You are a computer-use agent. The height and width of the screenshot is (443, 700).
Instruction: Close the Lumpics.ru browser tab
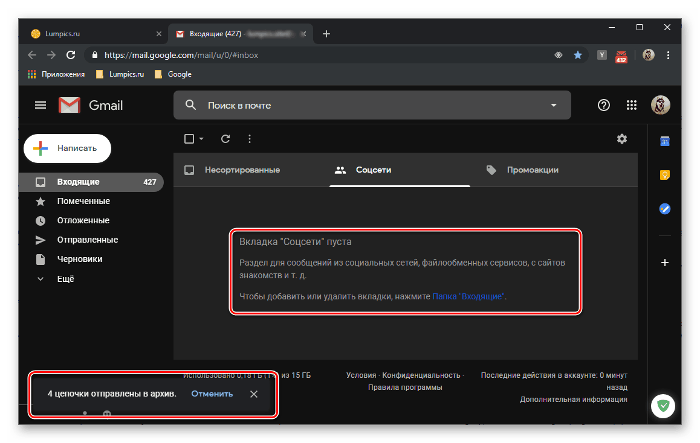[158, 34]
